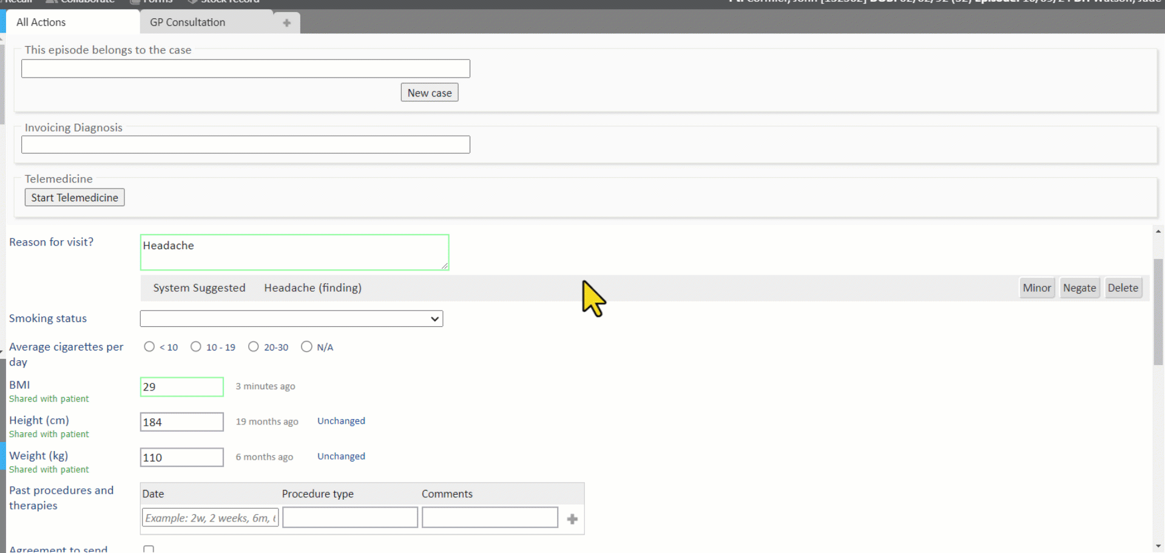The width and height of the screenshot is (1165, 553).
Task: Add a new tab with plus icon
Action: pos(286,23)
